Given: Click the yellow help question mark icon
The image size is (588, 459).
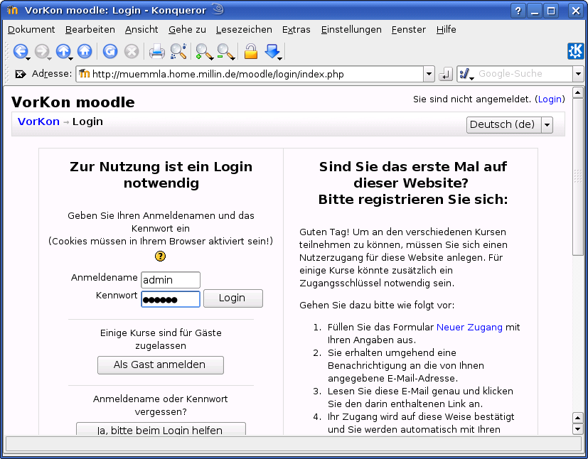Looking at the screenshot, I should coord(160,256).
